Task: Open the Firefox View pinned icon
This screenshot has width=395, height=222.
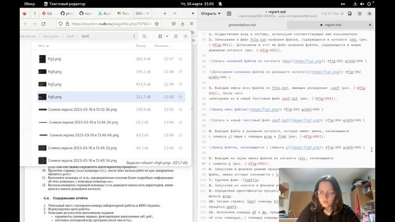Action: (x=25, y=14)
